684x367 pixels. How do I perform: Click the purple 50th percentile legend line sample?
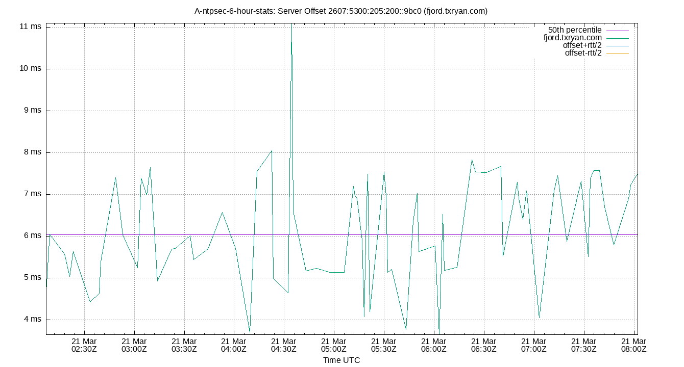(x=619, y=31)
